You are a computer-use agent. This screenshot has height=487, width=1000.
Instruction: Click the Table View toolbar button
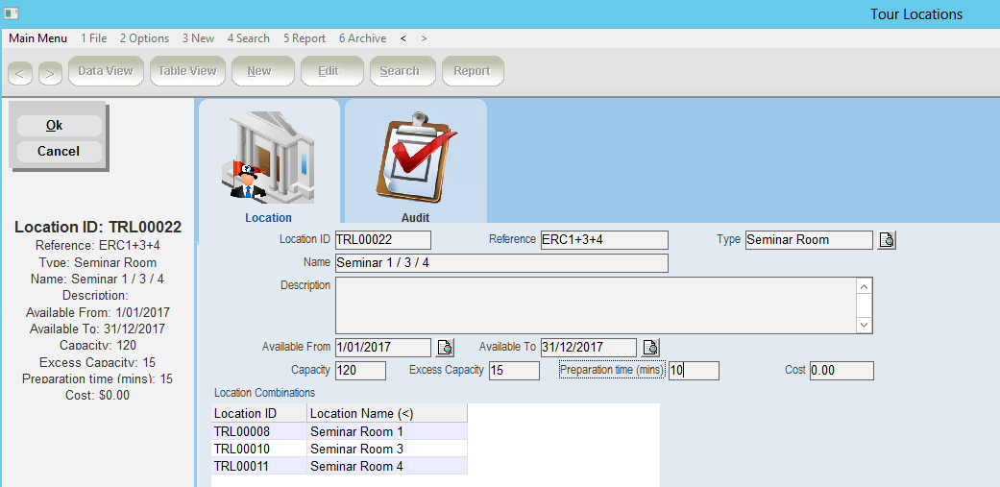(x=187, y=71)
